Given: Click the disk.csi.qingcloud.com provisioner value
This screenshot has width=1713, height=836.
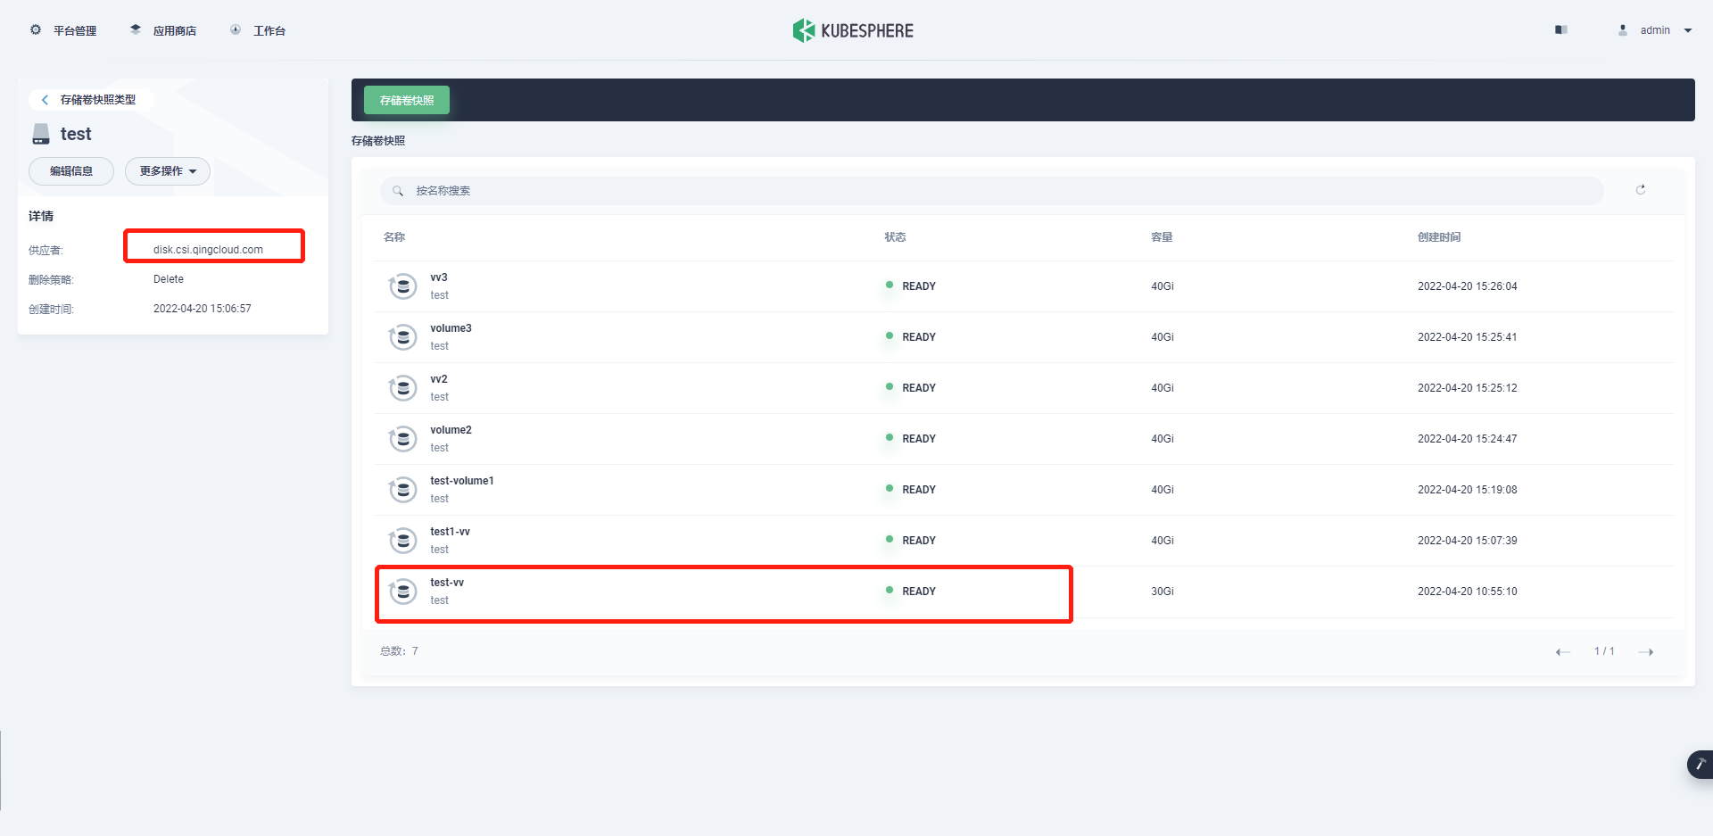Looking at the screenshot, I should (x=208, y=250).
